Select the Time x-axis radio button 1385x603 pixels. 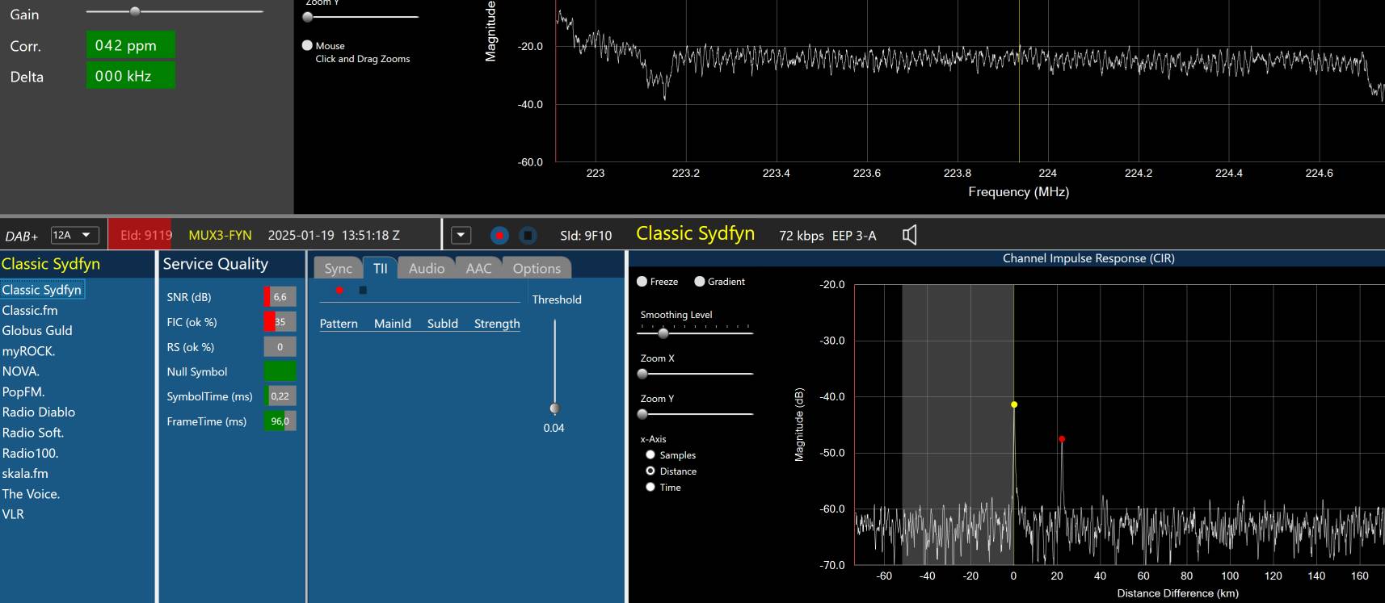coord(650,488)
